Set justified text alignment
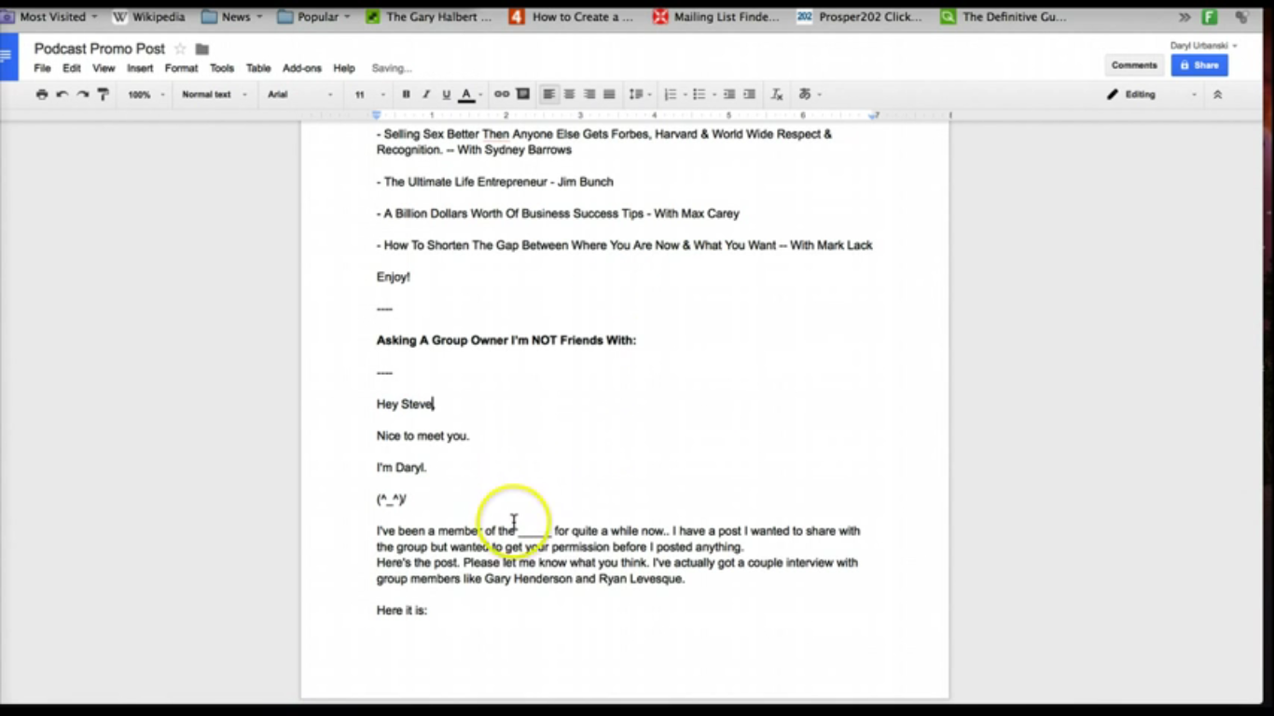This screenshot has width=1274, height=716. tap(609, 94)
